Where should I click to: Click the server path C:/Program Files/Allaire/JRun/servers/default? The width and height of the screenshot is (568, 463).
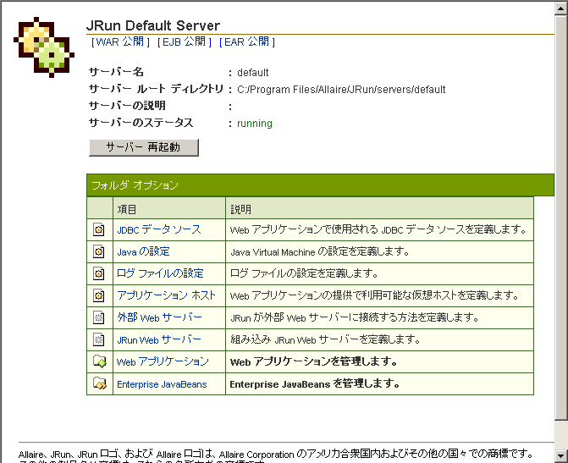(341, 90)
